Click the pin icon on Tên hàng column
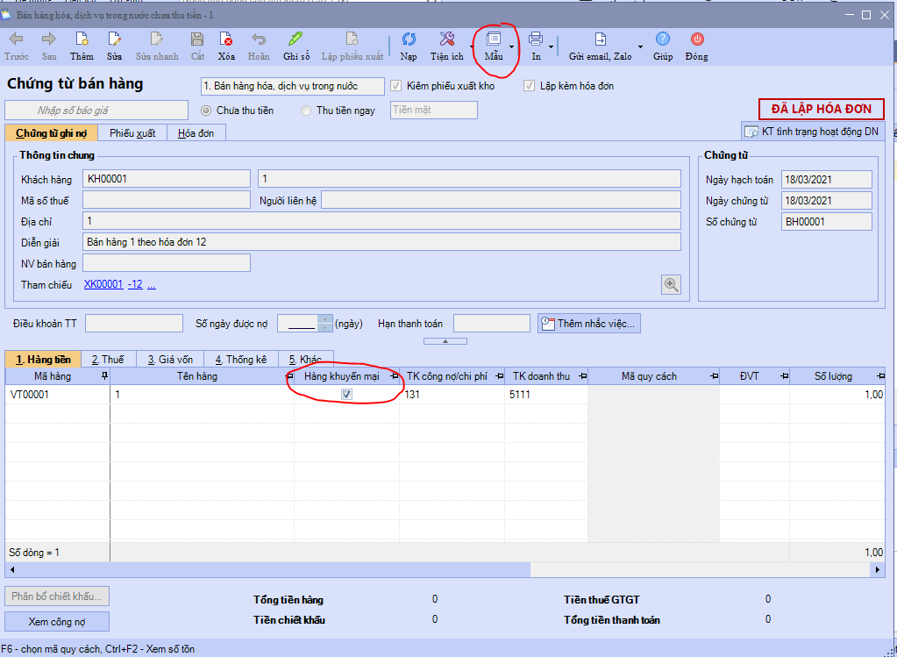897x657 pixels. point(289,376)
